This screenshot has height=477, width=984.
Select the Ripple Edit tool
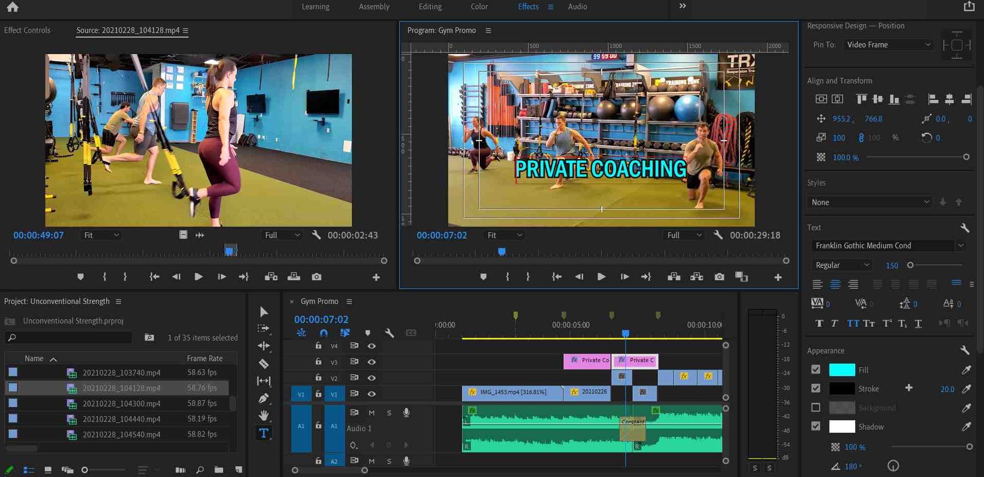(x=263, y=346)
